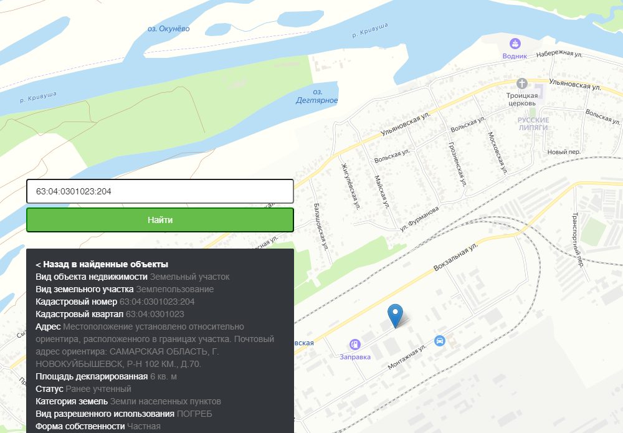Click the Троицкая церковь cross icon
Screen dimensions: 623x433
[521, 83]
